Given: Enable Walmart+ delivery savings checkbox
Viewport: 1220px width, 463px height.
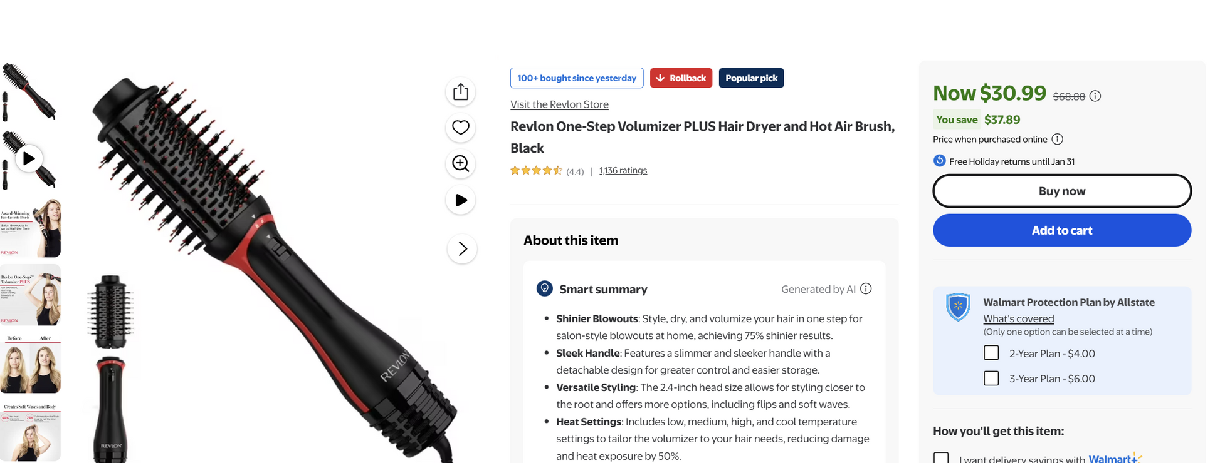Looking at the screenshot, I should (940, 458).
